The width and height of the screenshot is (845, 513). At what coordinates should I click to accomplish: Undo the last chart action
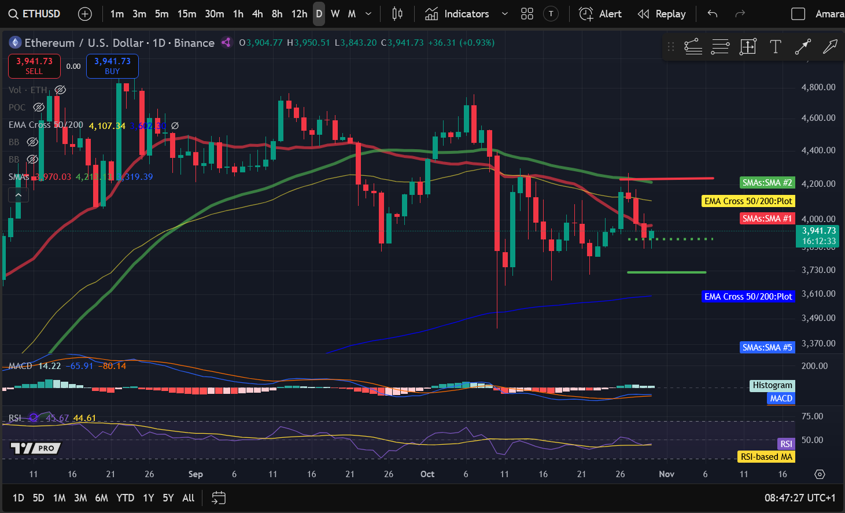(x=713, y=14)
